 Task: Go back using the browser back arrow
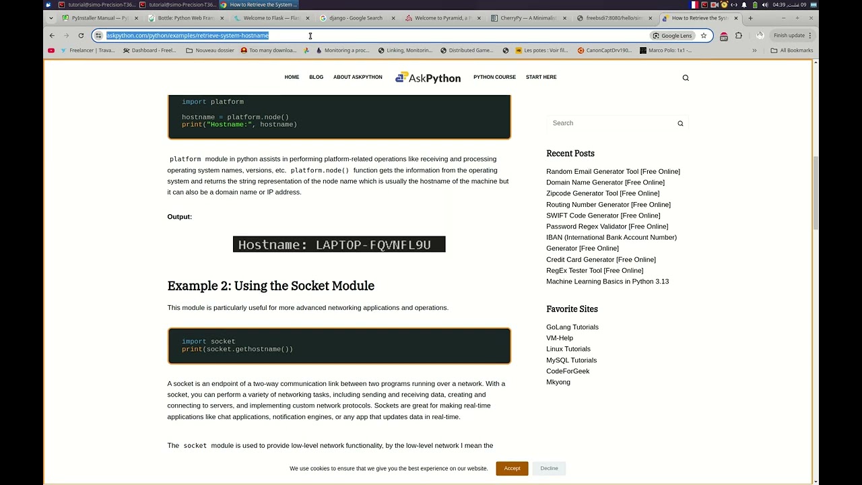point(52,35)
